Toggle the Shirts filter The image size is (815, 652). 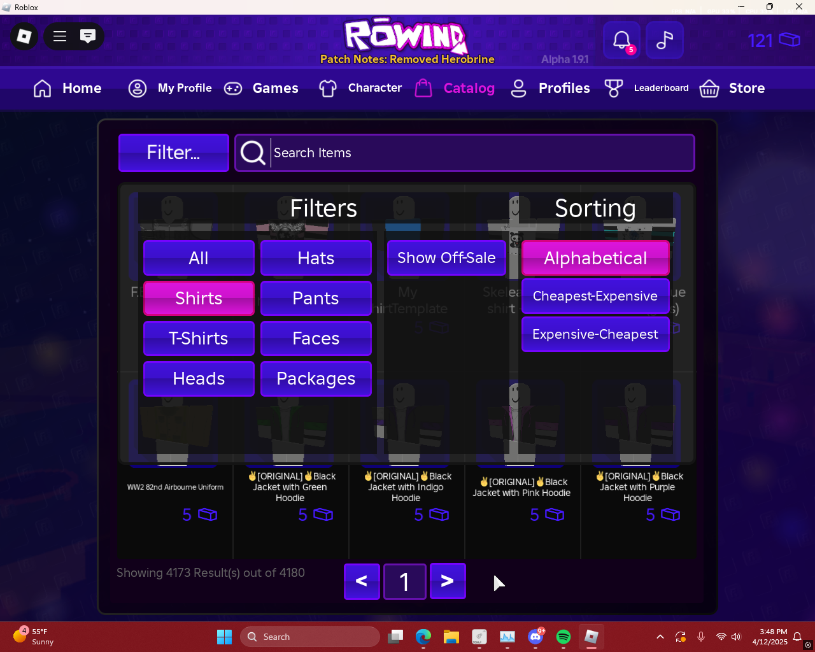[199, 298]
